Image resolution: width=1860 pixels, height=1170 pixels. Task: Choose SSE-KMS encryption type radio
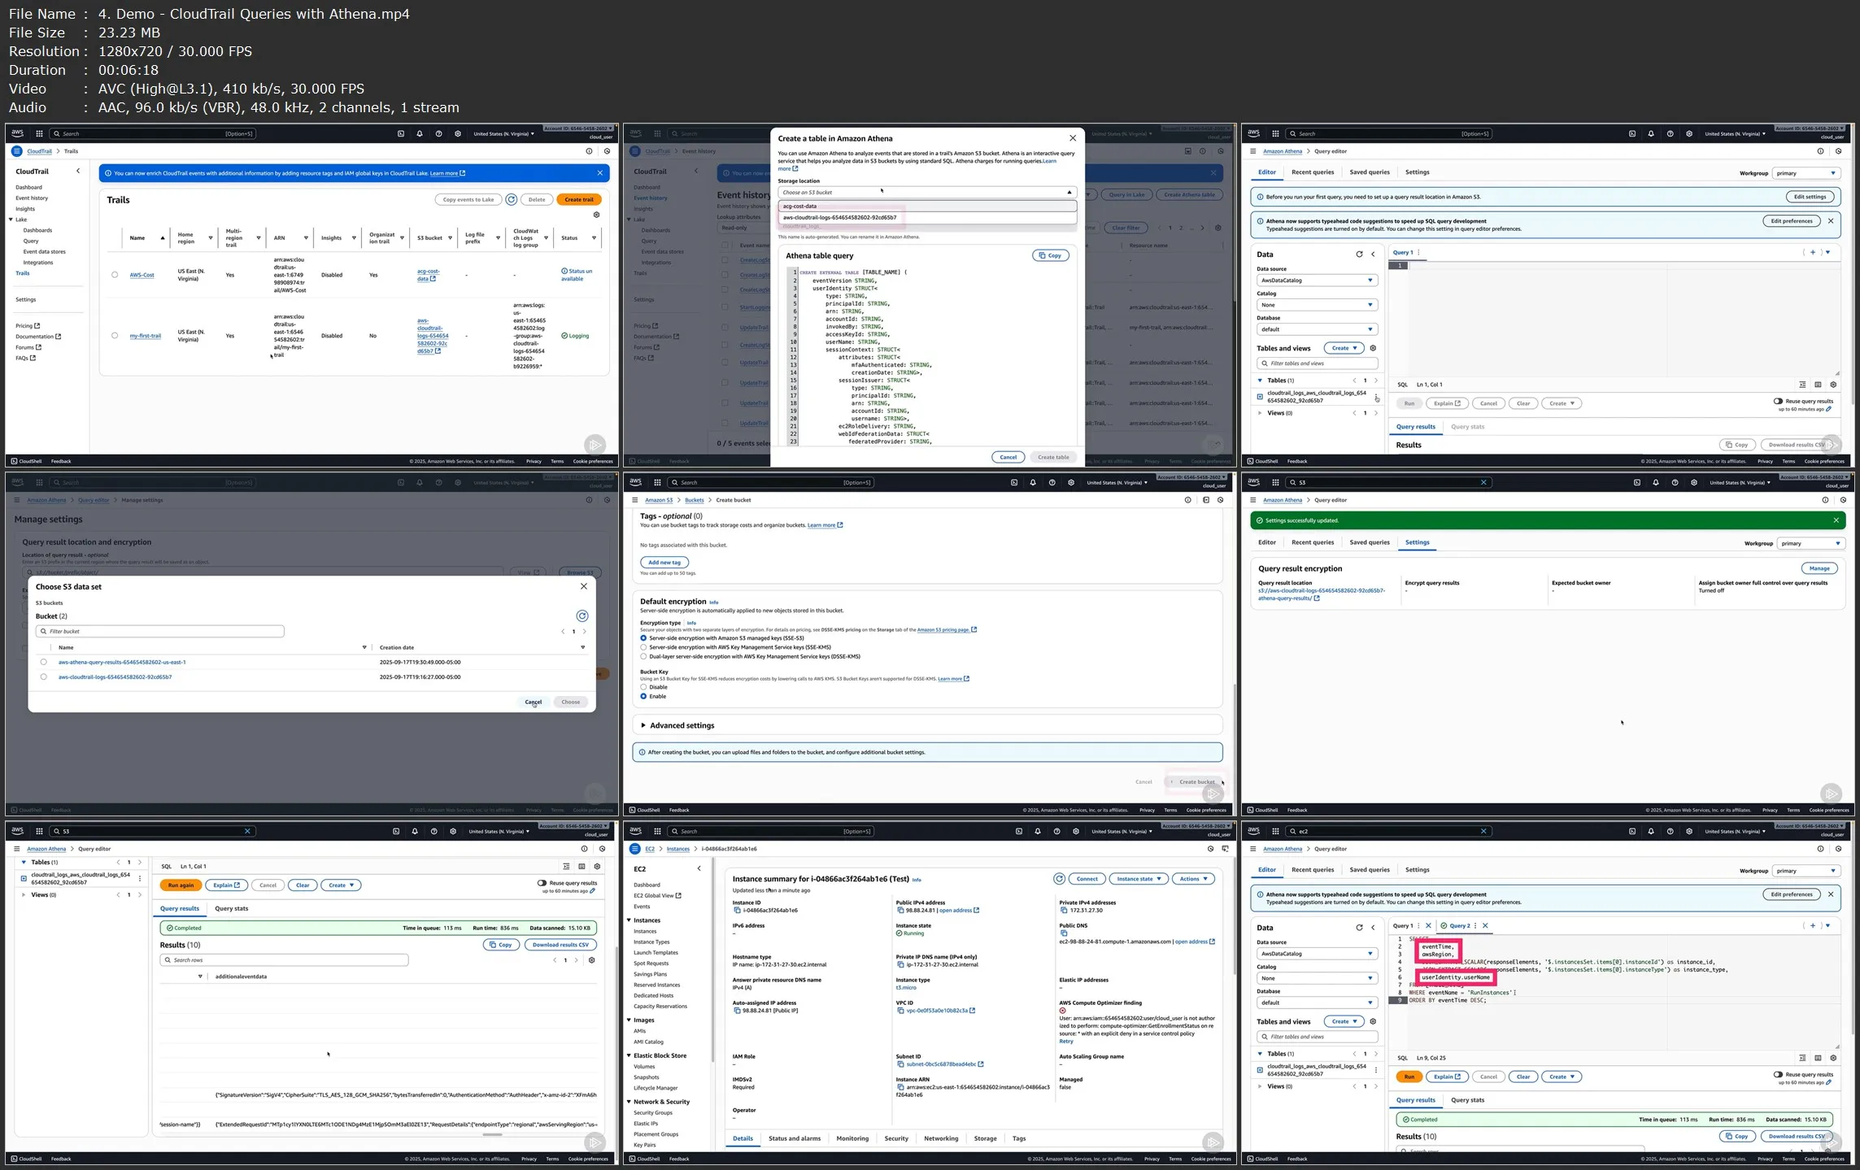(643, 647)
